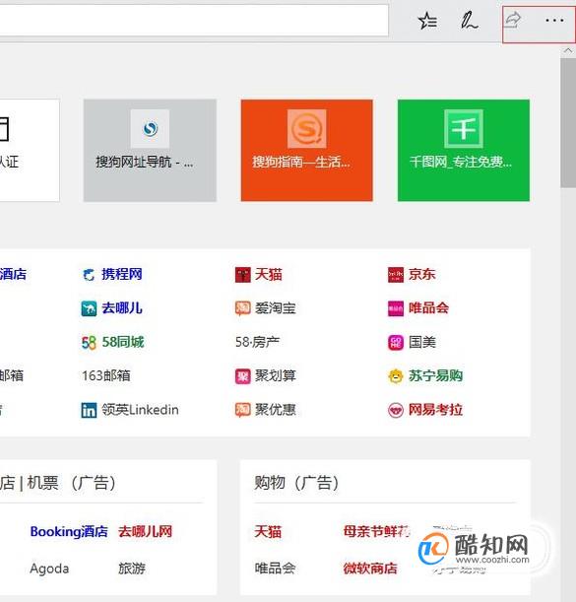Viewport: 576px width, 602px height.
Task: Click the Sogou logo in the gray tile
Action: point(150,129)
